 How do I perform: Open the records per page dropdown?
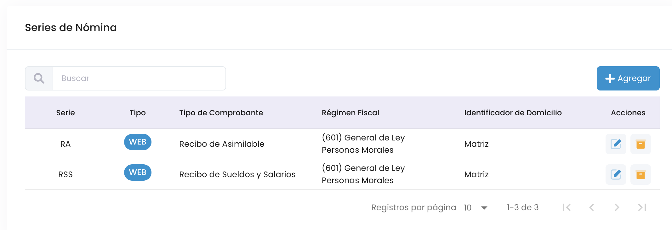point(476,208)
